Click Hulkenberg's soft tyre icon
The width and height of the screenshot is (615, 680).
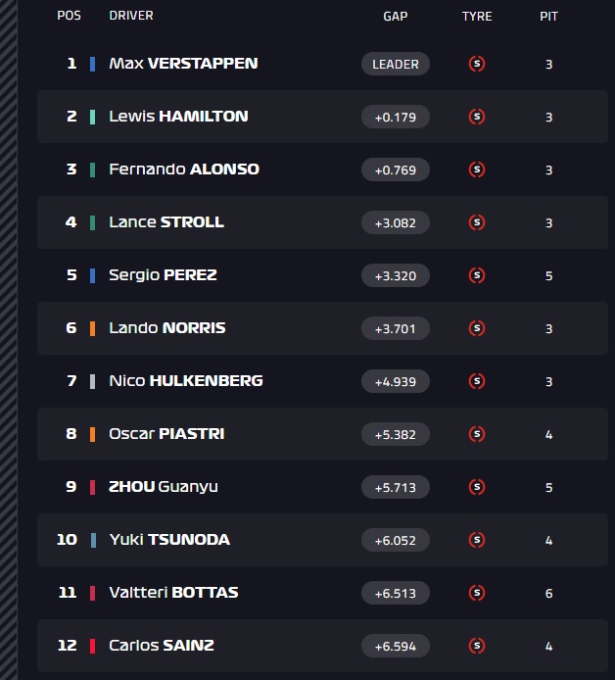click(x=477, y=381)
